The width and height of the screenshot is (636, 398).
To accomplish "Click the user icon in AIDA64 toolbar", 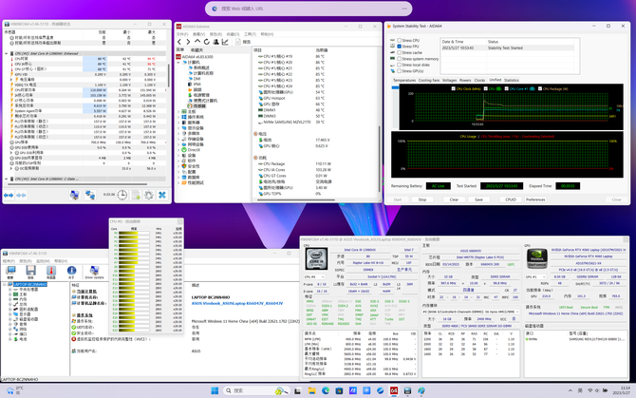I will (215, 42).
